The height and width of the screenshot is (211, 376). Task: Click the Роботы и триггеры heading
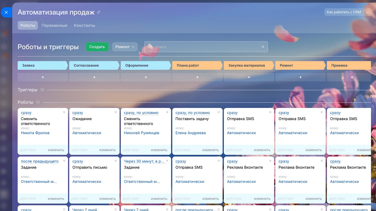click(48, 47)
